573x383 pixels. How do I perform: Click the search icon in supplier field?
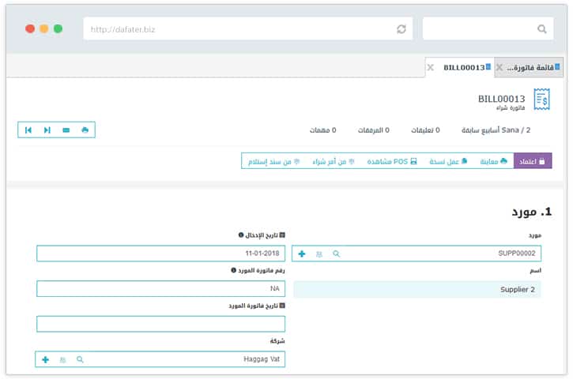pos(336,253)
